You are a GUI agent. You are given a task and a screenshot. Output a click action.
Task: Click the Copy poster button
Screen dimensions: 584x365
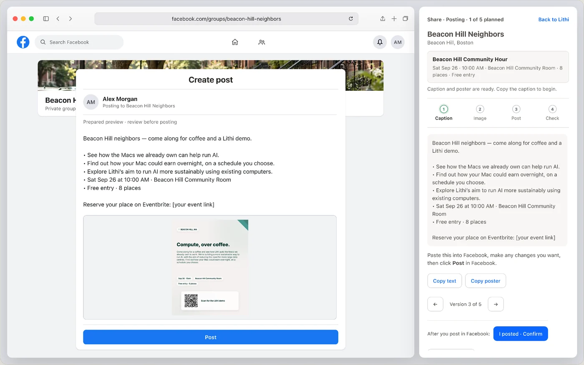tap(486, 281)
